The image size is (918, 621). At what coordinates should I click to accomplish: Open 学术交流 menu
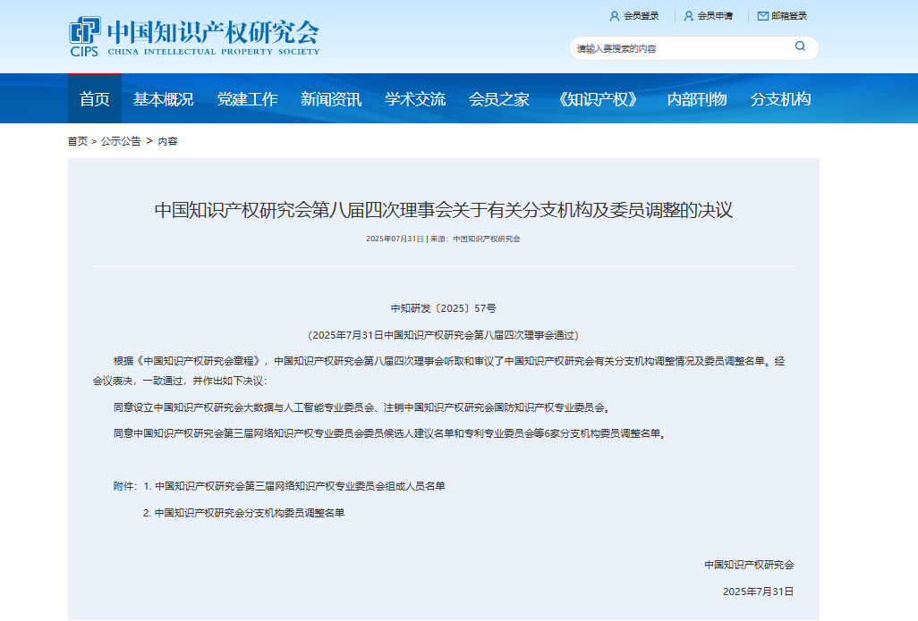pos(415,99)
